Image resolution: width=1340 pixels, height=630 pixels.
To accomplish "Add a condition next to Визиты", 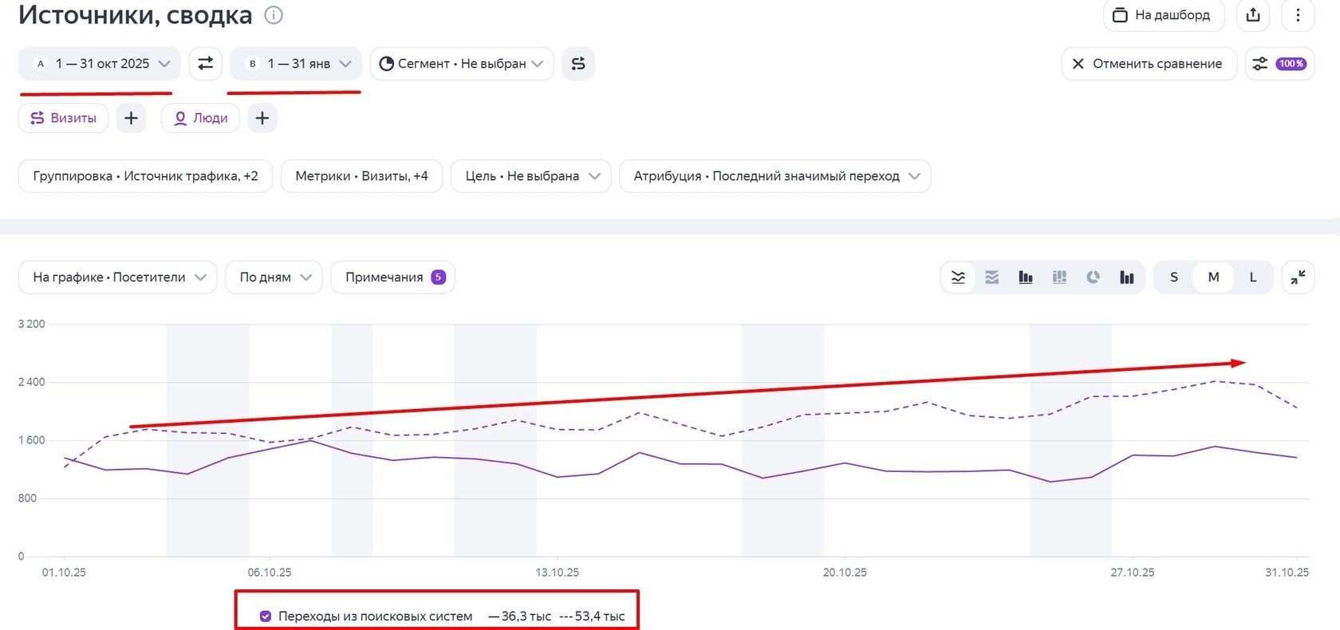I will pyautogui.click(x=131, y=118).
